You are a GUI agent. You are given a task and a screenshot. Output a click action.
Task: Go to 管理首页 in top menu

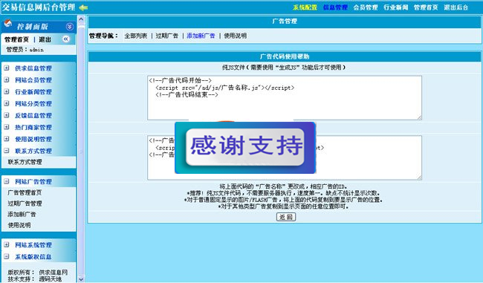[x=426, y=7]
